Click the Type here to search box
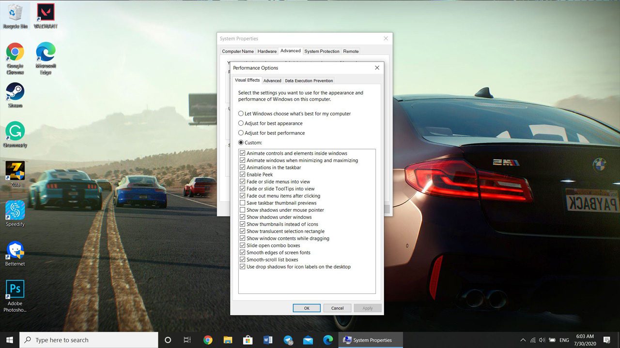620x348 pixels. (90, 340)
